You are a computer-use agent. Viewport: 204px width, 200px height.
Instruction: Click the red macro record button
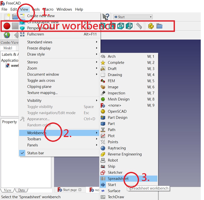pos(7,26)
